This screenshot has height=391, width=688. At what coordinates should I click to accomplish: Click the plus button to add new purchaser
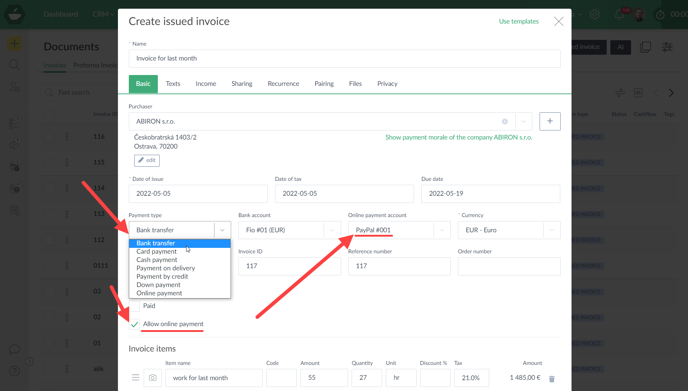point(550,121)
